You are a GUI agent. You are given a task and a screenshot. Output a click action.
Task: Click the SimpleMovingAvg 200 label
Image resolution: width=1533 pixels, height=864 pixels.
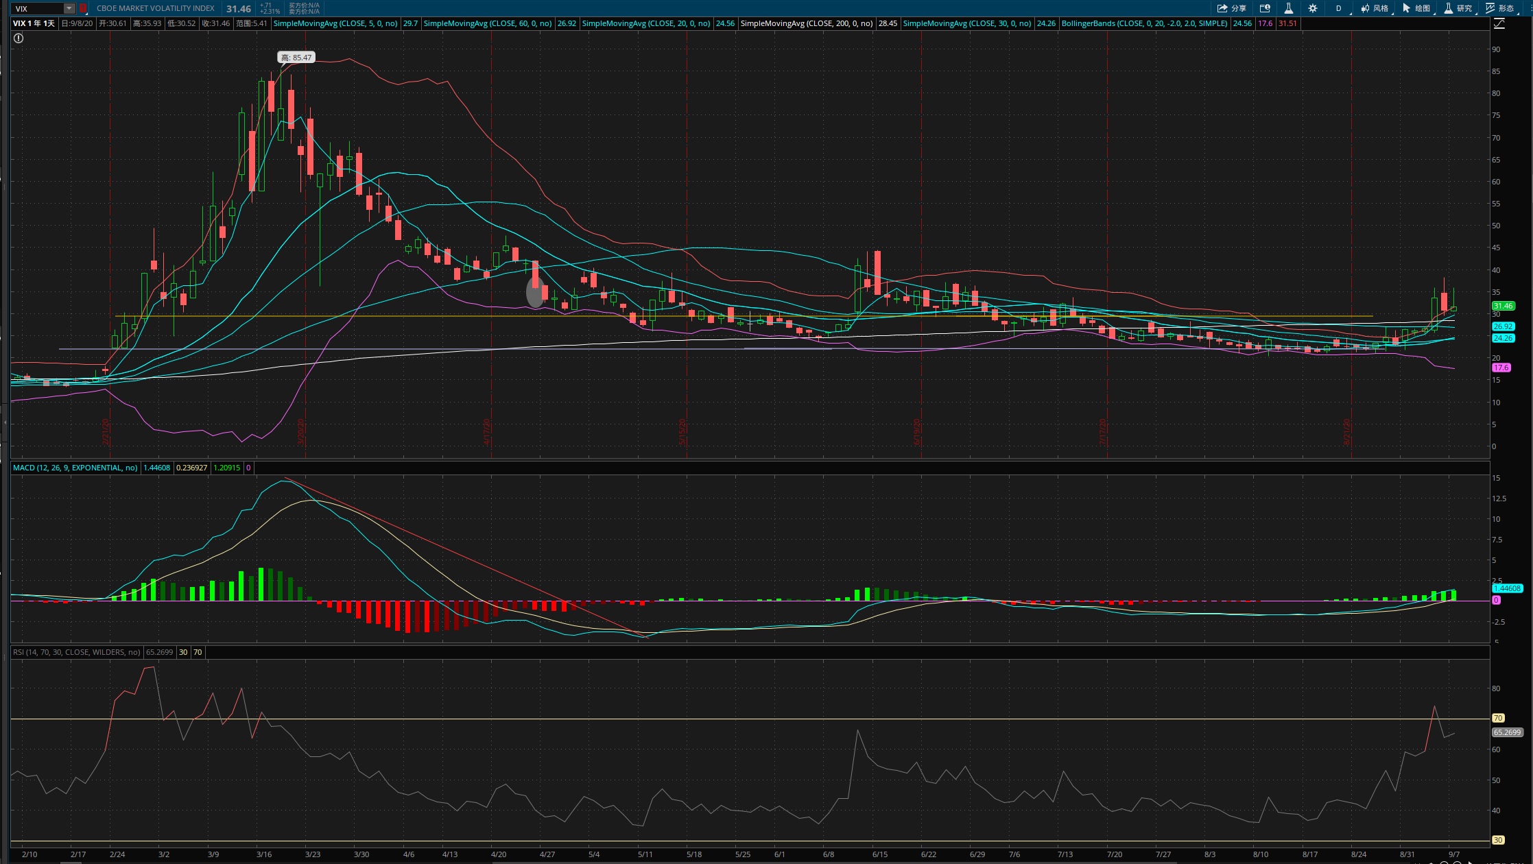[807, 23]
